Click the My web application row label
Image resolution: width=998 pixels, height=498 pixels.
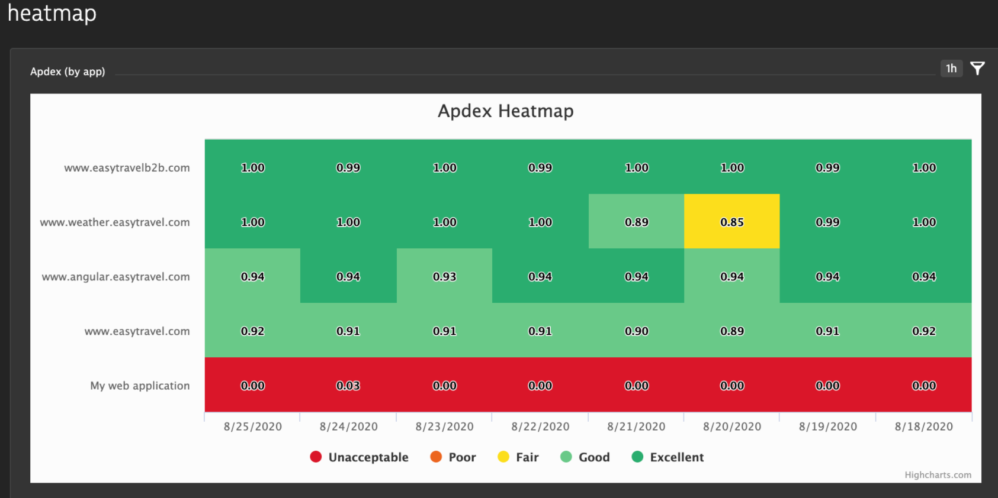(x=140, y=386)
